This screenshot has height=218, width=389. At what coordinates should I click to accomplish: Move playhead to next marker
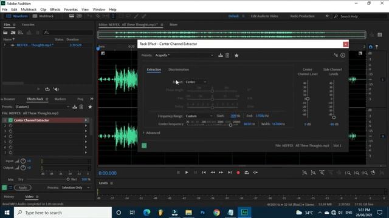pyautogui.click(x=230, y=173)
